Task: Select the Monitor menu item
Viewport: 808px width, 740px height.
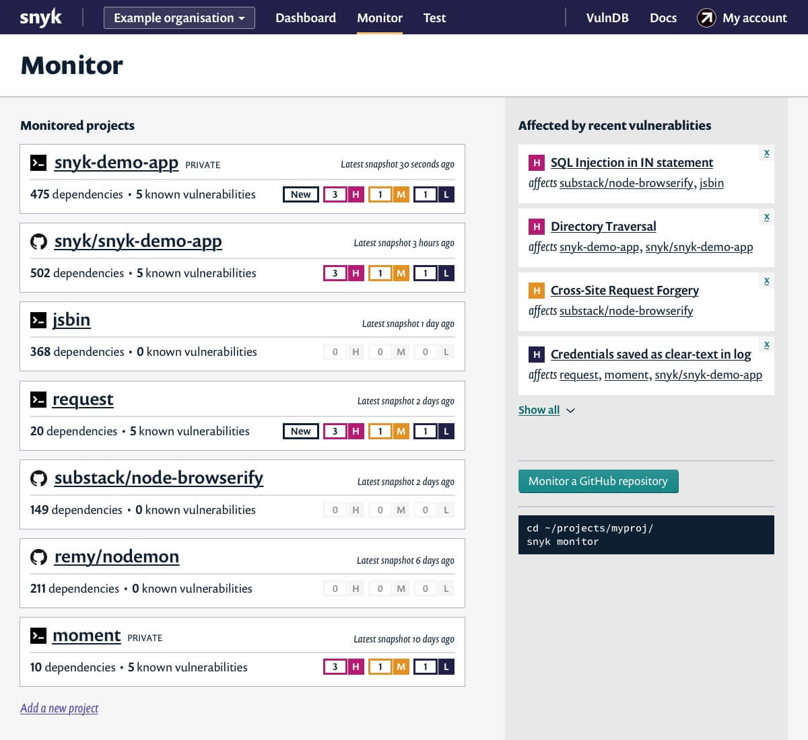Action: point(380,18)
